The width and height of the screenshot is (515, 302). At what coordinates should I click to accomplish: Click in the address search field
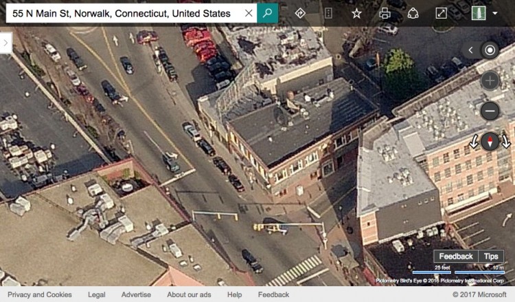tap(124, 13)
